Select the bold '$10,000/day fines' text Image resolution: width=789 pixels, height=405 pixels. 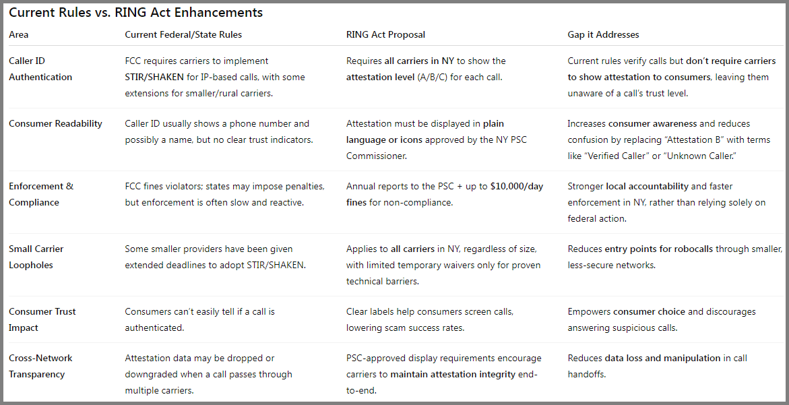pyautogui.click(x=445, y=194)
